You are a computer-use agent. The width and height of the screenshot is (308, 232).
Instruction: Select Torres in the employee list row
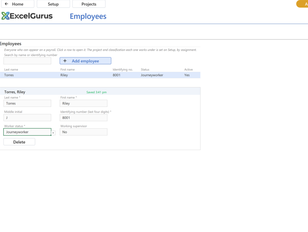click(9, 75)
